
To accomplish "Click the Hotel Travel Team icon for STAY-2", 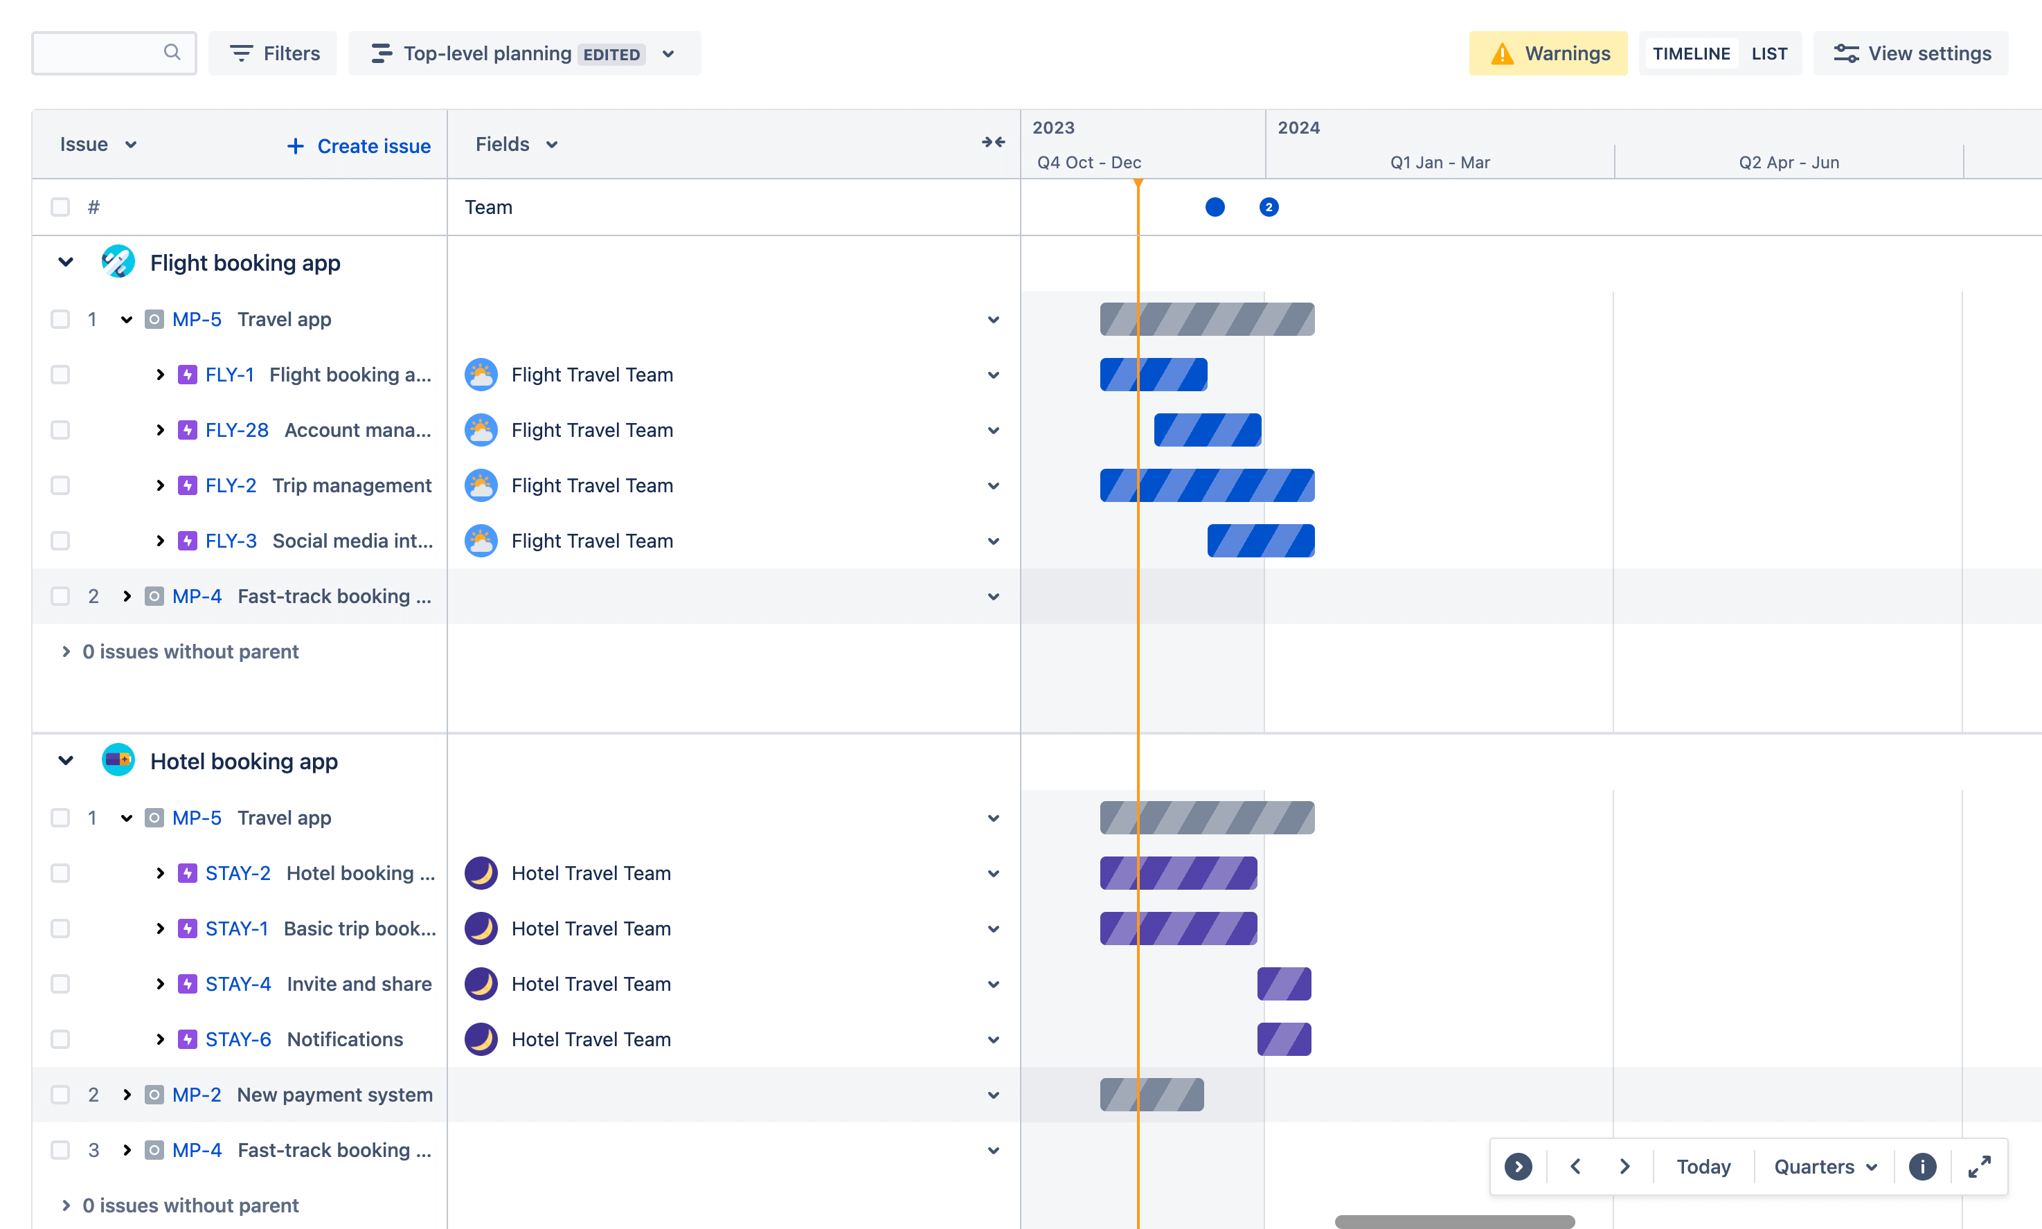I will [x=483, y=873].
